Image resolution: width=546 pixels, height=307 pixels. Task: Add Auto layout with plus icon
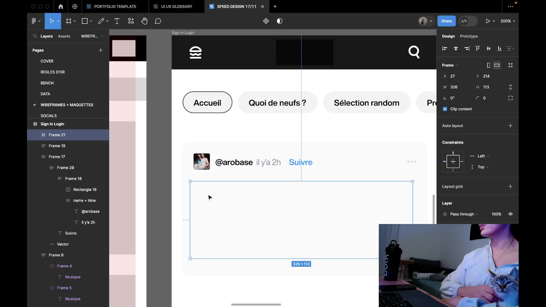(510, 126)
